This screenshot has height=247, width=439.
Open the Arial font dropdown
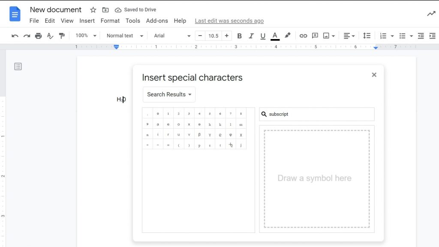(171, 36)
